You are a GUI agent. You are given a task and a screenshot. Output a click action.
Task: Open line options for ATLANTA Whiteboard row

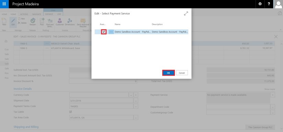tap(47, 48)
